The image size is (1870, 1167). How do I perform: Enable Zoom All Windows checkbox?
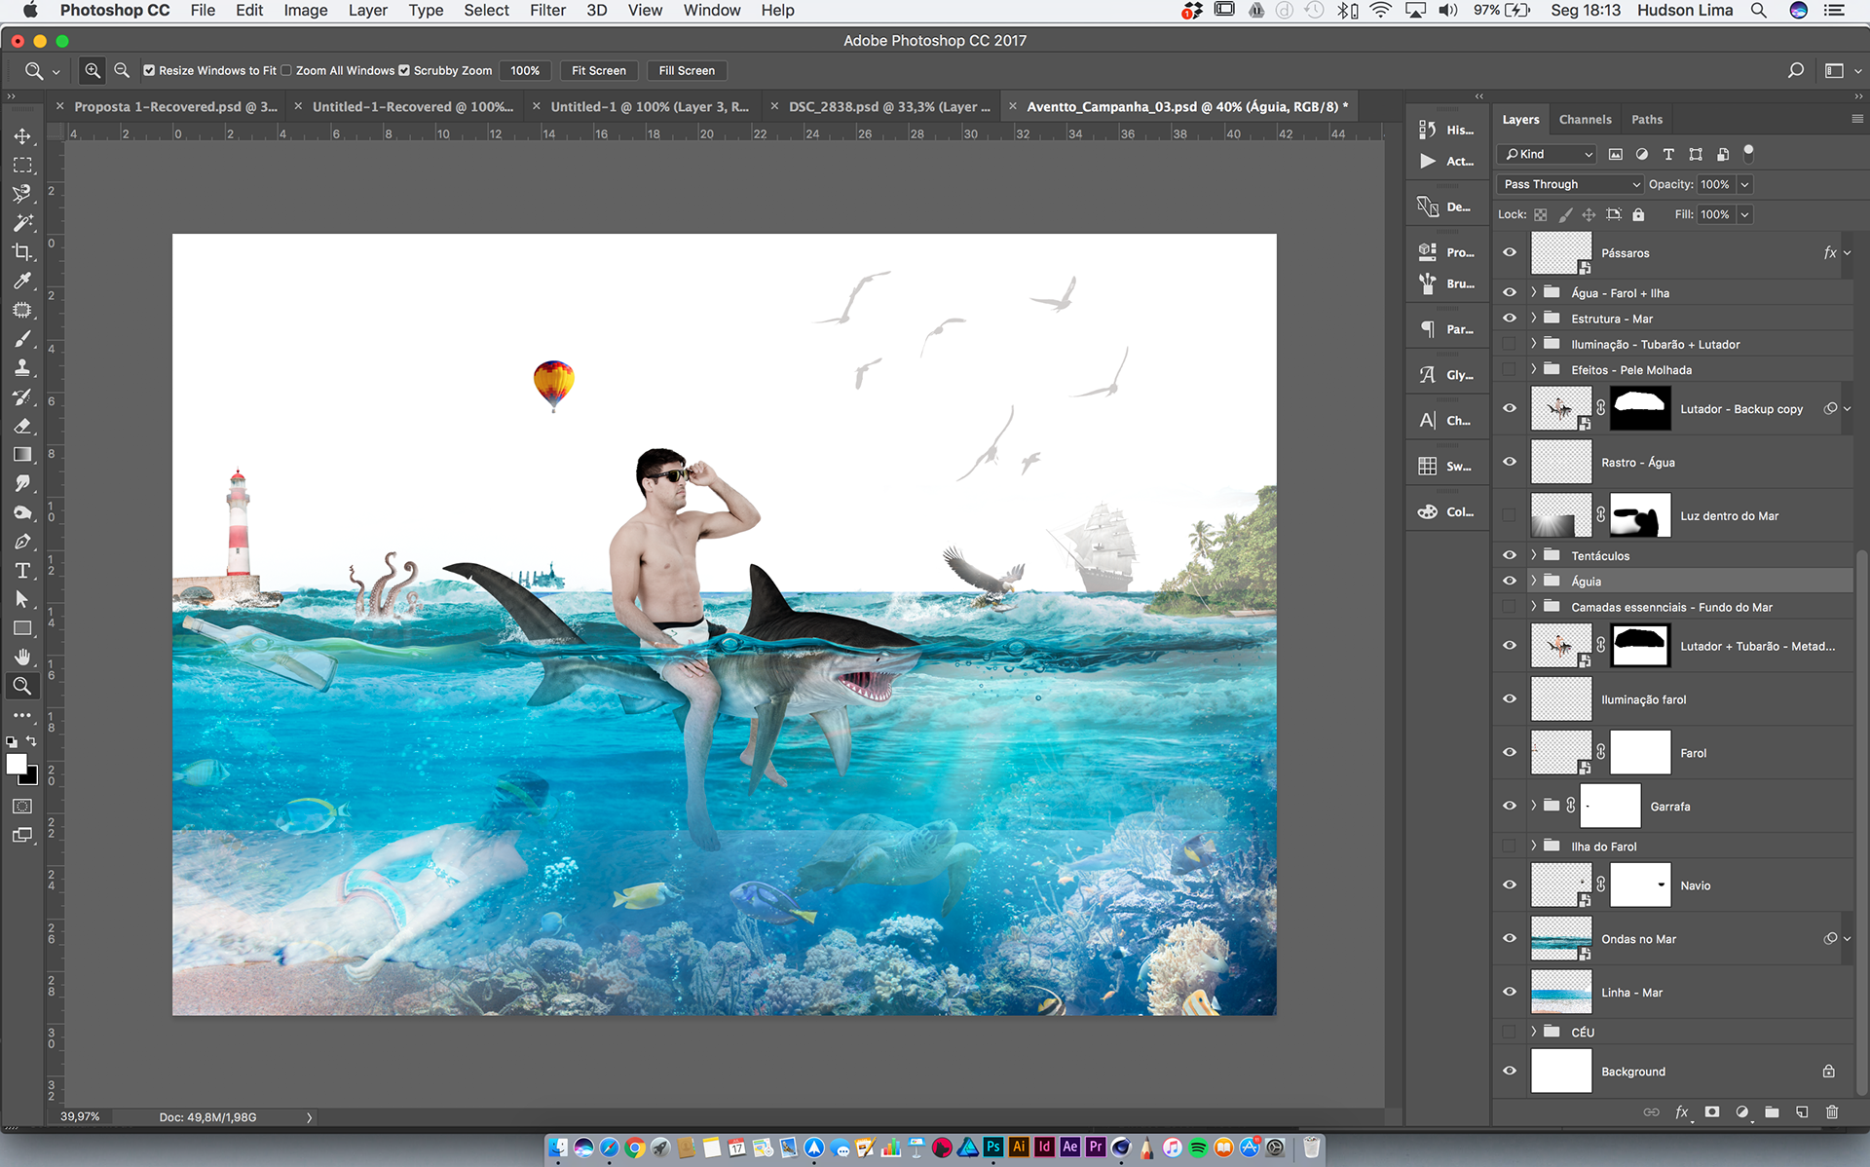(x=286, y=70)
